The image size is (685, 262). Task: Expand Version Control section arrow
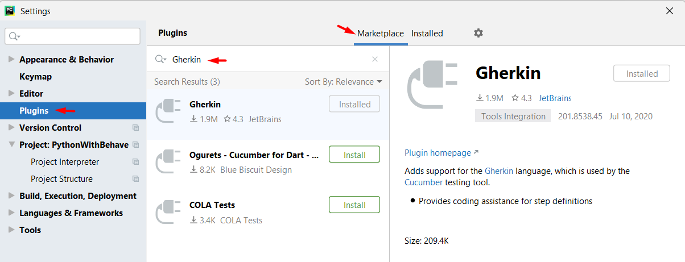click(x=11, y=127)
